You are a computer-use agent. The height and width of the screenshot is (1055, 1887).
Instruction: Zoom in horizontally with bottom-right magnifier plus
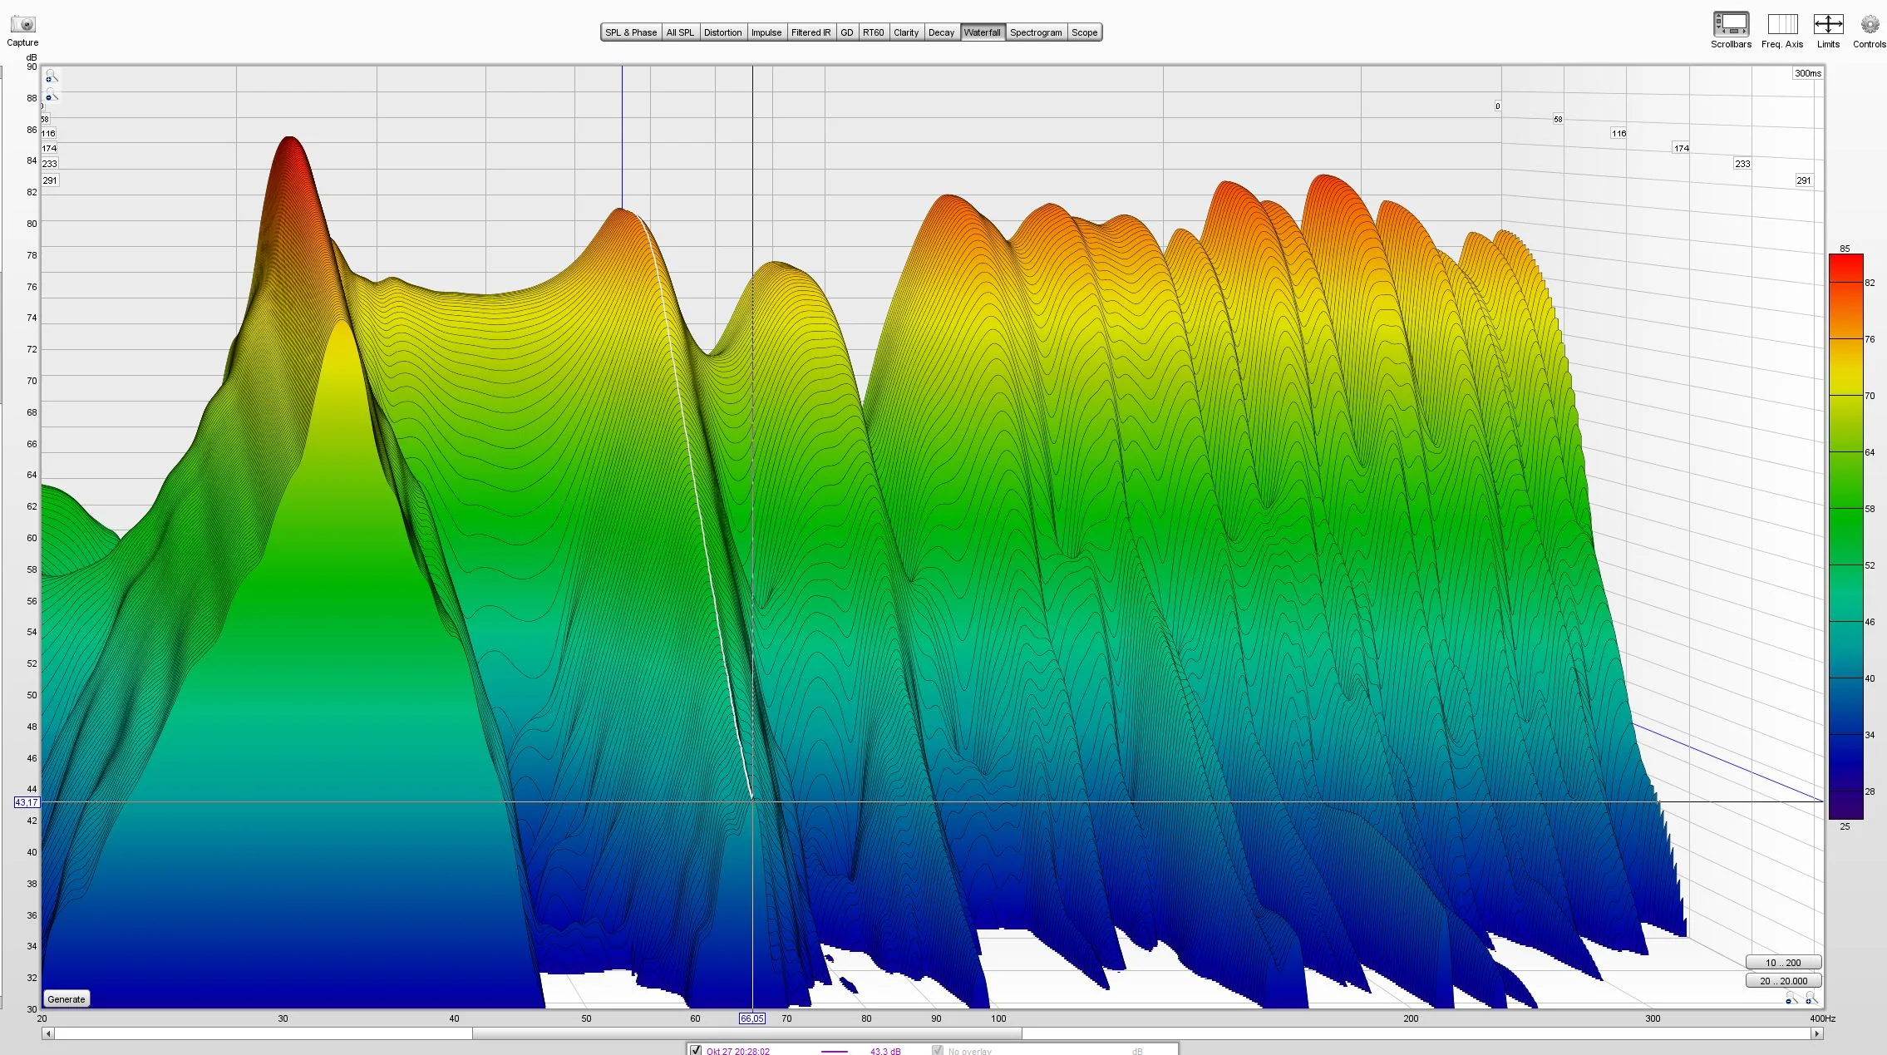pos(1811,998)
